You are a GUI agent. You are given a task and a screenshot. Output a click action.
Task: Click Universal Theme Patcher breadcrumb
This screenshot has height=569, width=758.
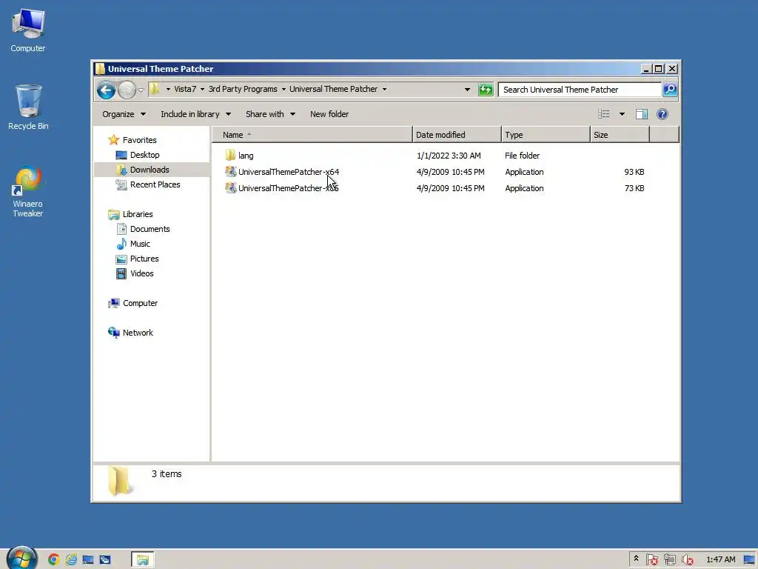(334, 89)
